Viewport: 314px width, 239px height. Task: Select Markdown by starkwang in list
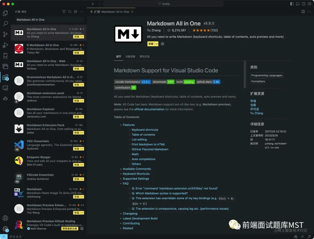click(49, 193)
